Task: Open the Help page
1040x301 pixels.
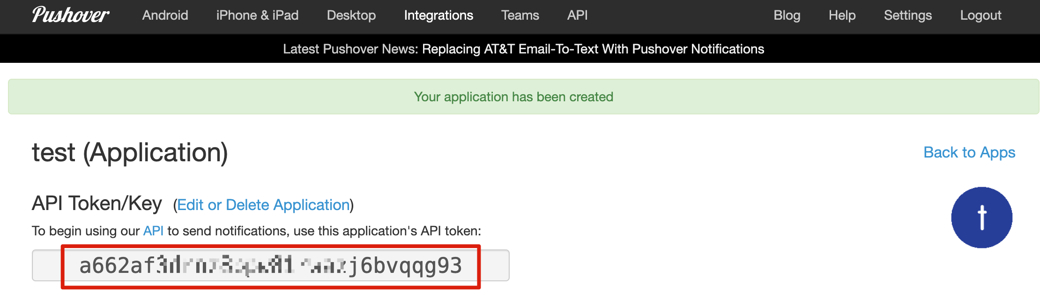Action: [842, 15]
